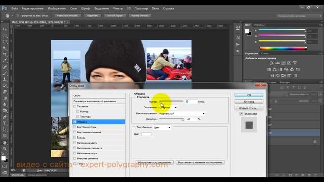The image size is (324, 182).
Task: Click the opacity percent input field
Action: [x=191, y=119]
